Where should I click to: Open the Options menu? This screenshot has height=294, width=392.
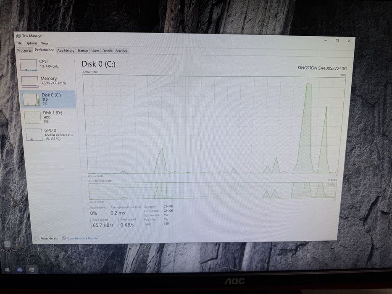tap(31, 43)
